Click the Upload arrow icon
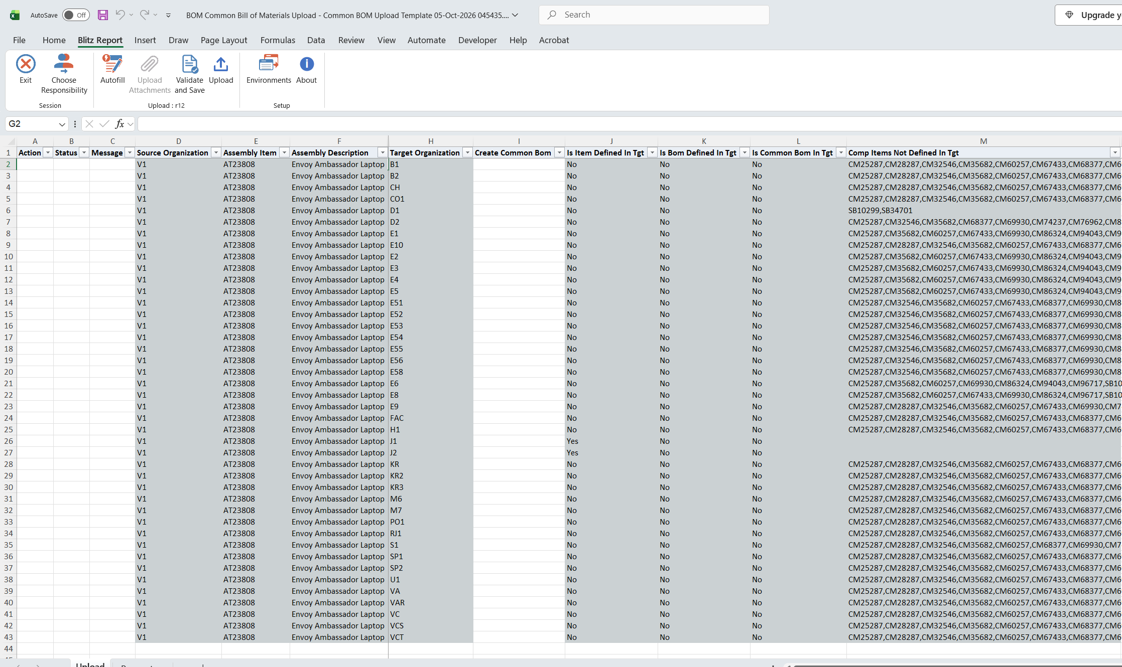This screenshot has width=1122, height=667. [221, 64]
